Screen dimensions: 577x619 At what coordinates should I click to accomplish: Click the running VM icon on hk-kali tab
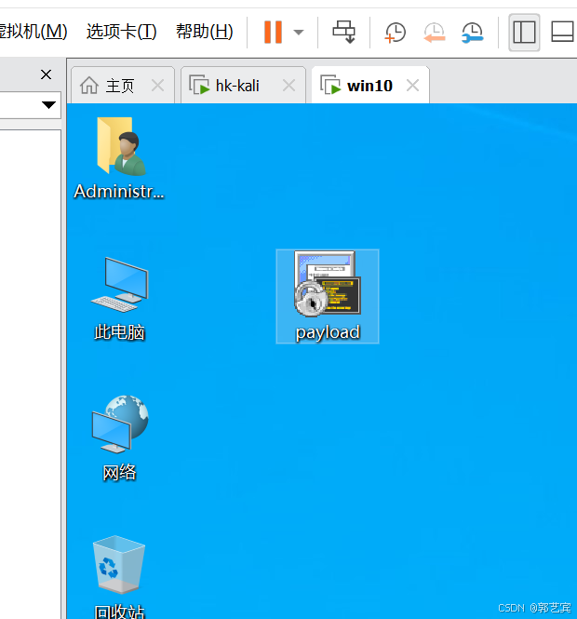click(199, 85)
